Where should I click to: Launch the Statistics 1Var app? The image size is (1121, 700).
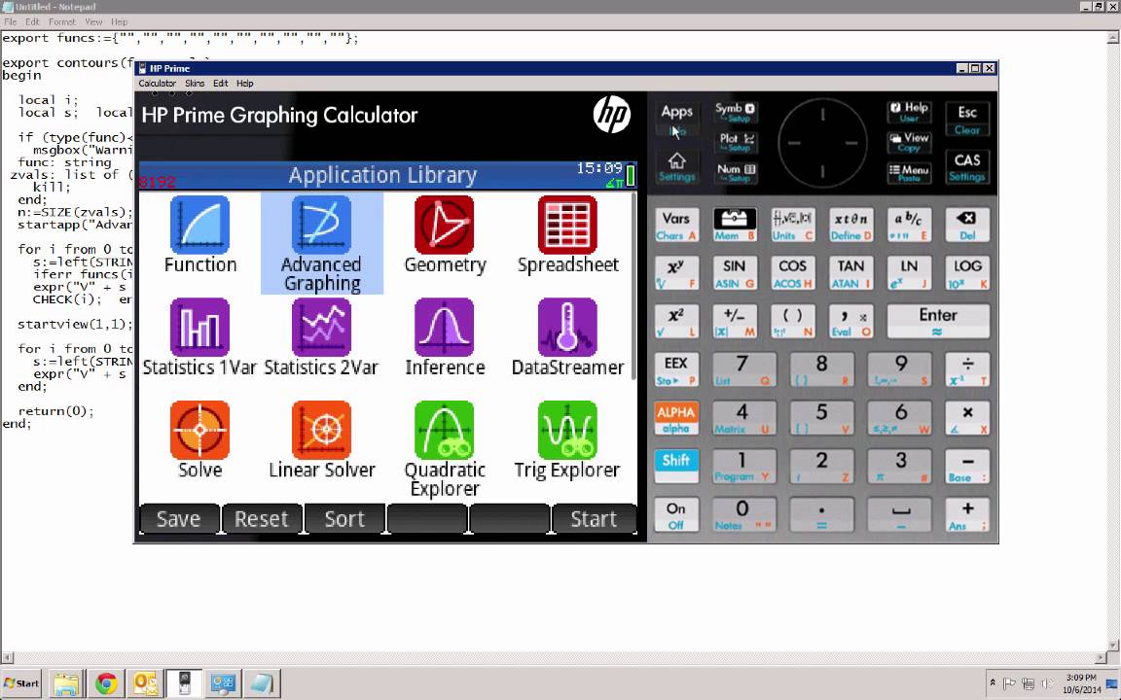200,327
